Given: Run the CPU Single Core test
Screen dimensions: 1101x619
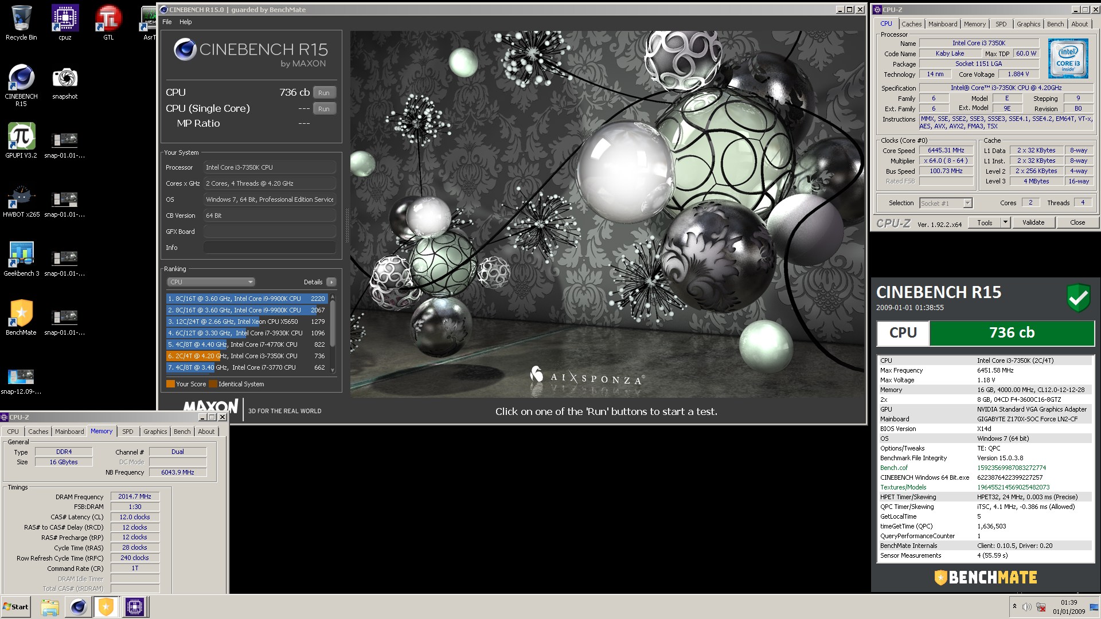Looking at the screenshot, I should point(324,109).
